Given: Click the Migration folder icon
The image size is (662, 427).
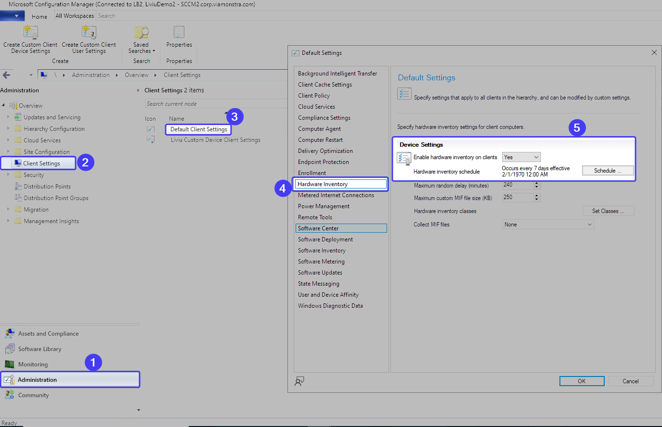Looking at the screenshot, I should pyautogui.click(x=18, y=210).
